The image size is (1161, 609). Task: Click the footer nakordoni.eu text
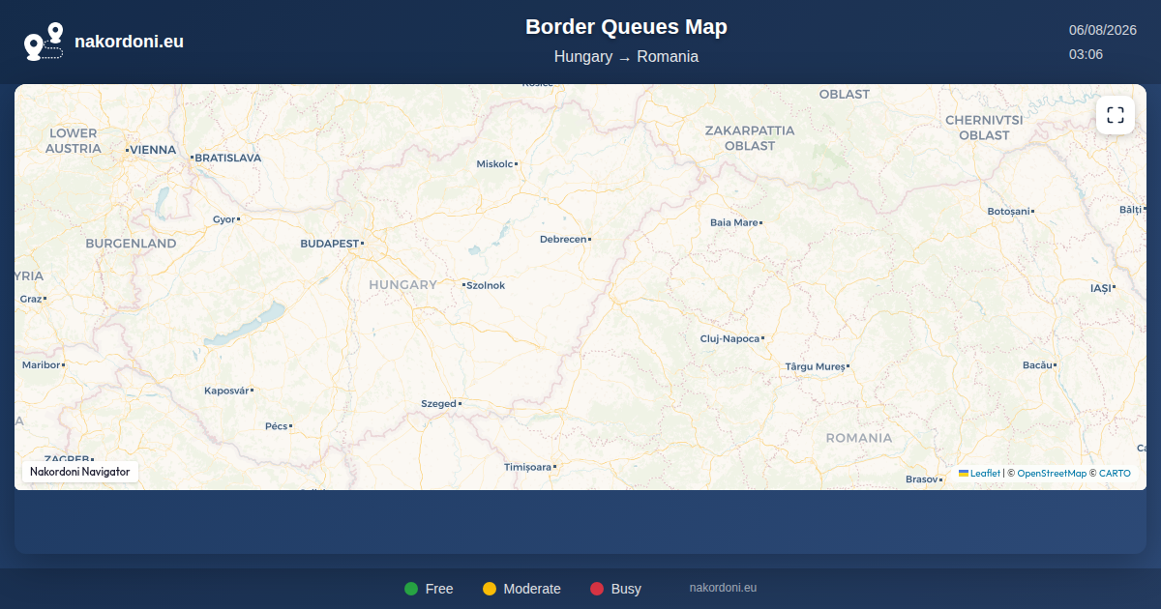(x=723, y=588)
